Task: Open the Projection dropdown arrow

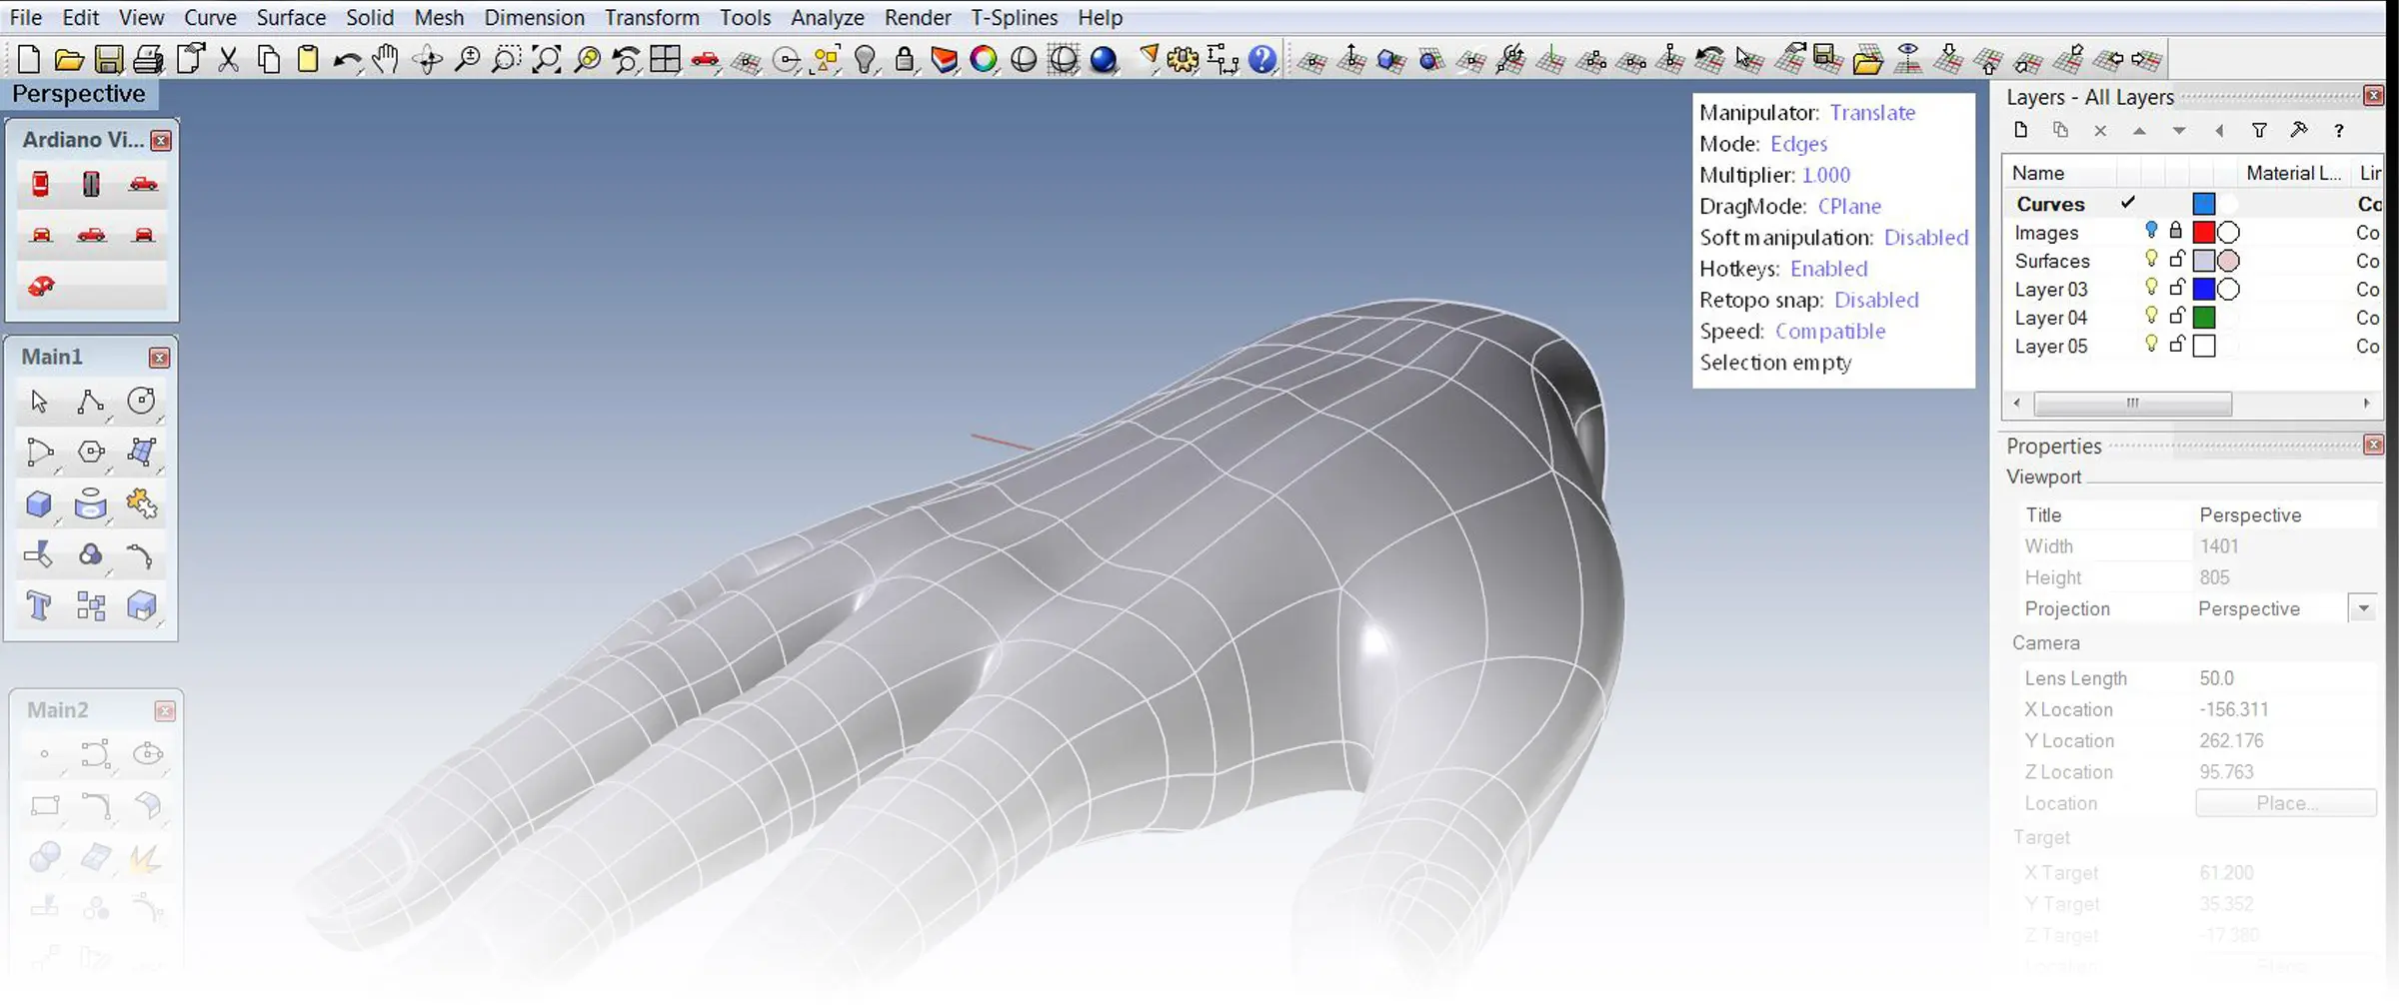Action: [2364, 608]
